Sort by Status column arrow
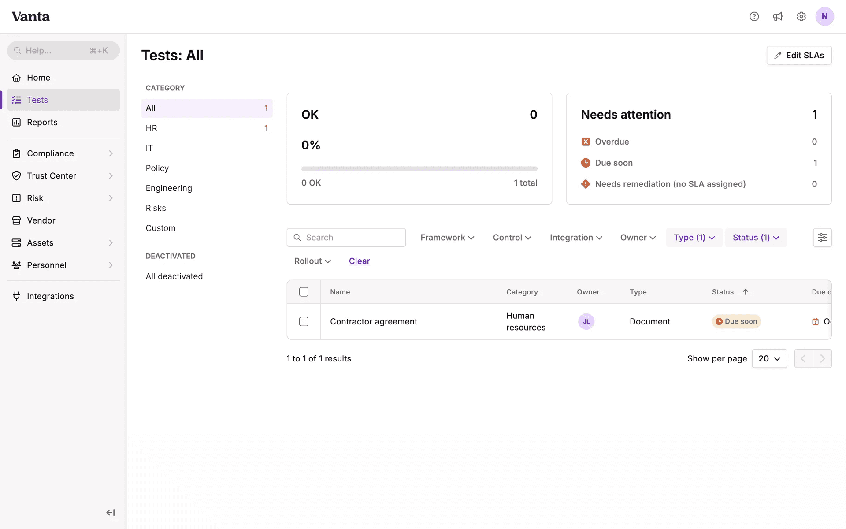Image resolution: width=846 pixels, height=529 pixels. (746, 292)
